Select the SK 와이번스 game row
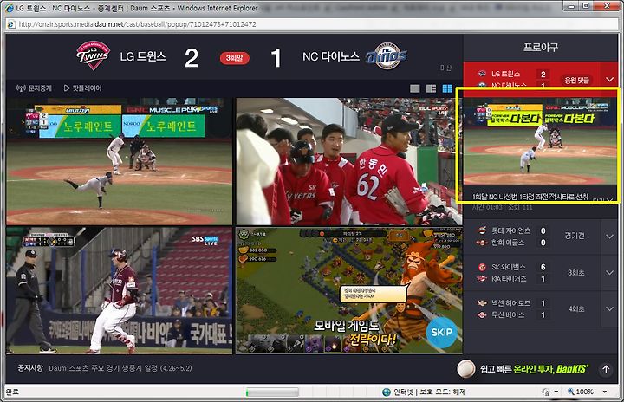Image resolution: width=624 pixels, height=402 pixels. [540, 273]
